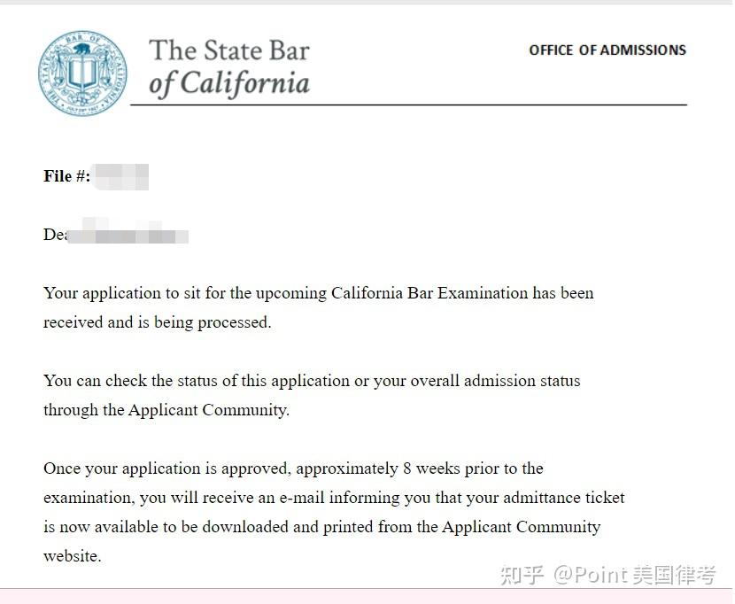Click the horizontal divider line under the header
This screenshot has height=604, width=735.
[407, 105]
